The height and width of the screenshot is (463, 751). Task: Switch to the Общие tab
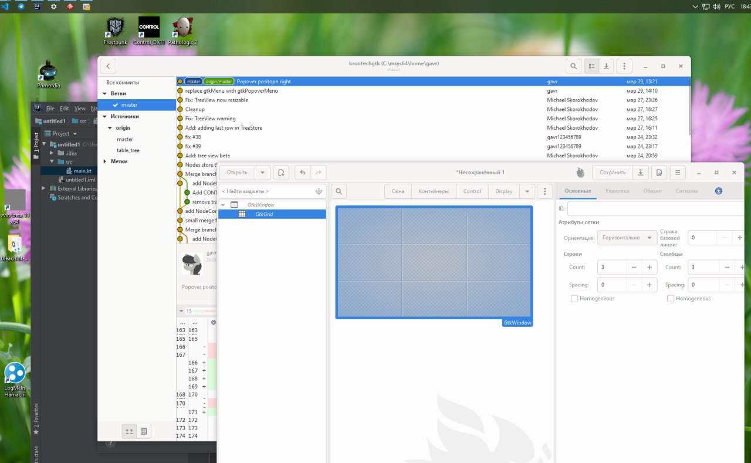[652, 191]
